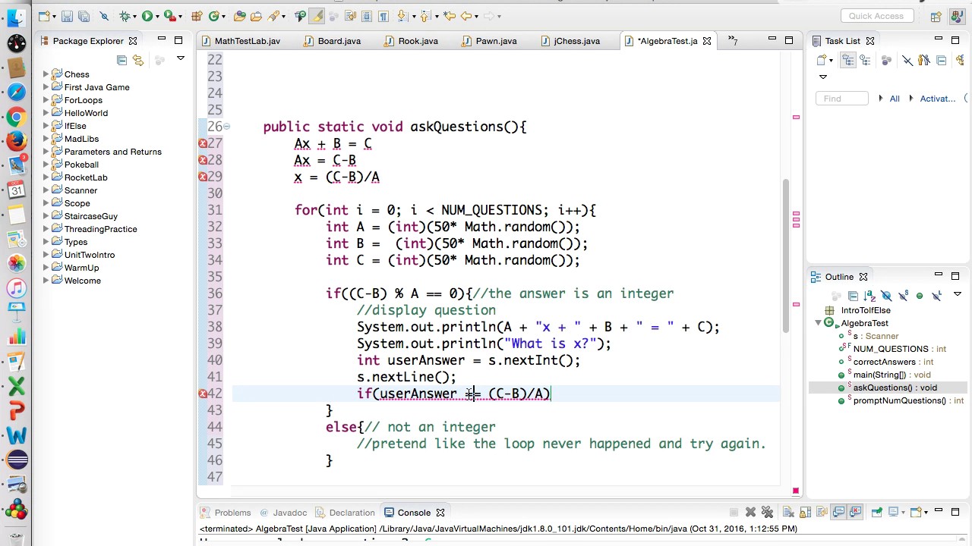The height and width of the screenshot is (546, 972).
Task: Open New Java Package icon
Action: (x=197, y=16)
